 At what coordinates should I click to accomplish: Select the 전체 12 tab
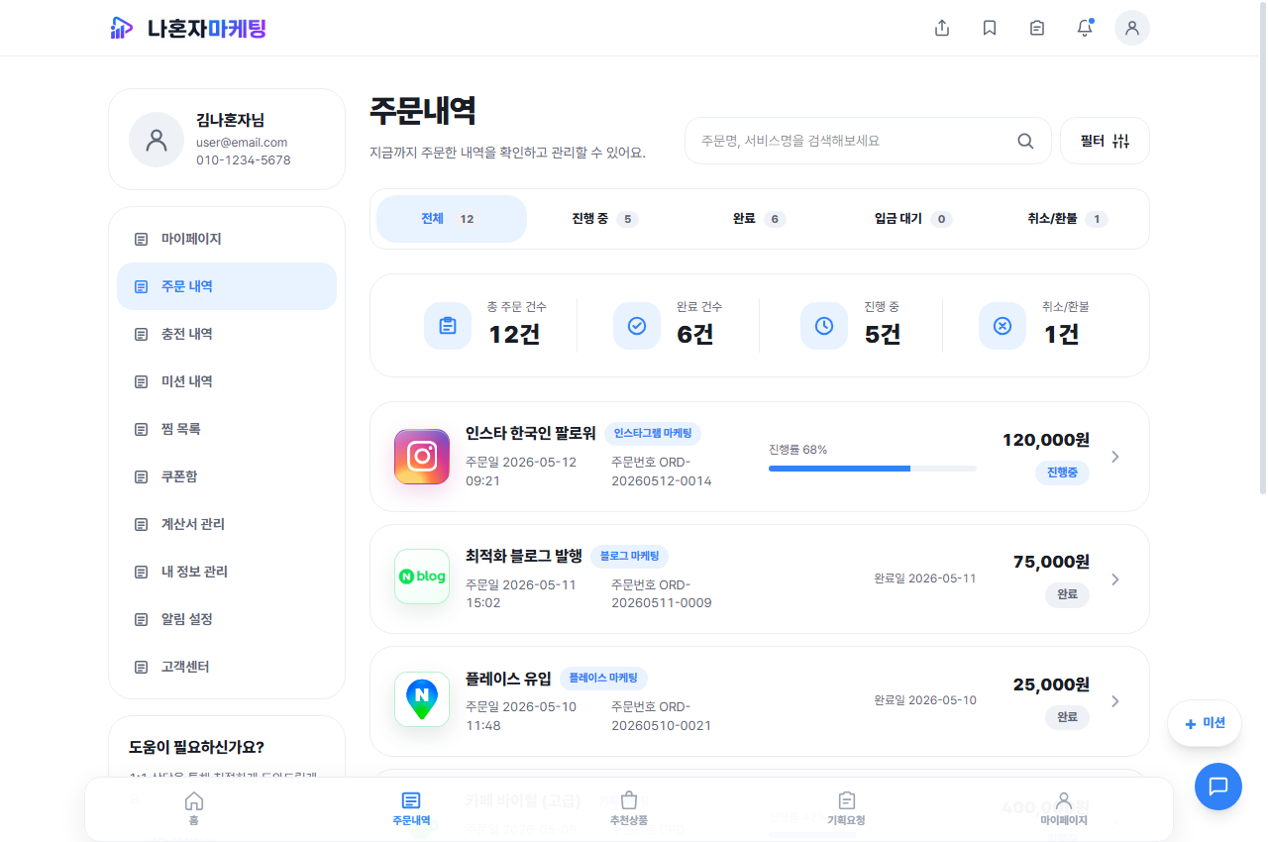point(452,219)
